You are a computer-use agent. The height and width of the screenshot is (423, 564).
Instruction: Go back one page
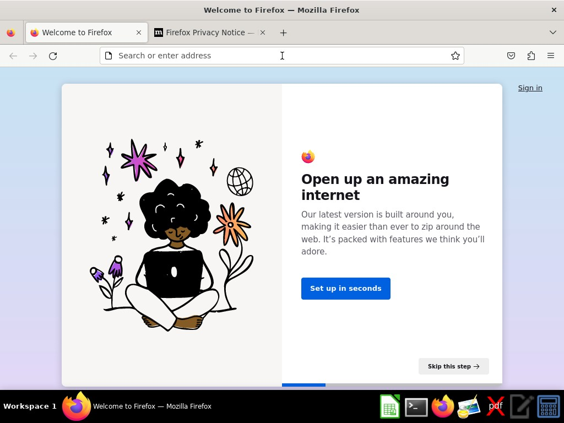[x=13, y=56]
